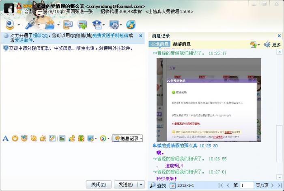Click the screen capture icon

(x=90, y=139)
